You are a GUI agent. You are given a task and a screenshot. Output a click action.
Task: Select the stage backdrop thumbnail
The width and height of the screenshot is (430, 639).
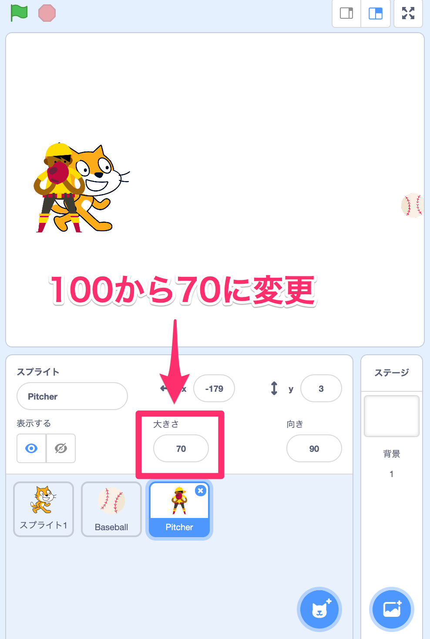392,416
